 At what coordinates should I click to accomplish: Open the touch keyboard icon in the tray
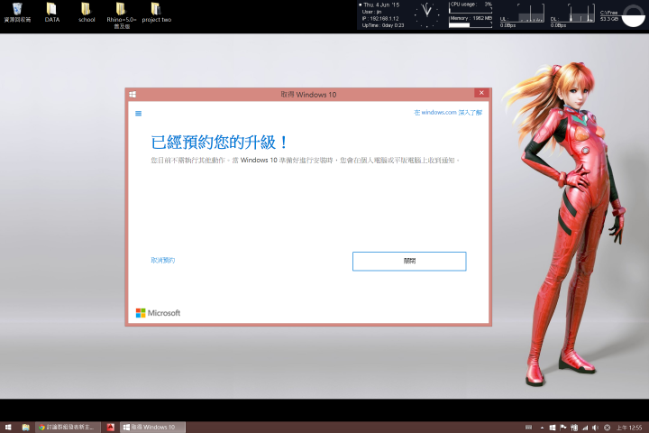(528, 428)
